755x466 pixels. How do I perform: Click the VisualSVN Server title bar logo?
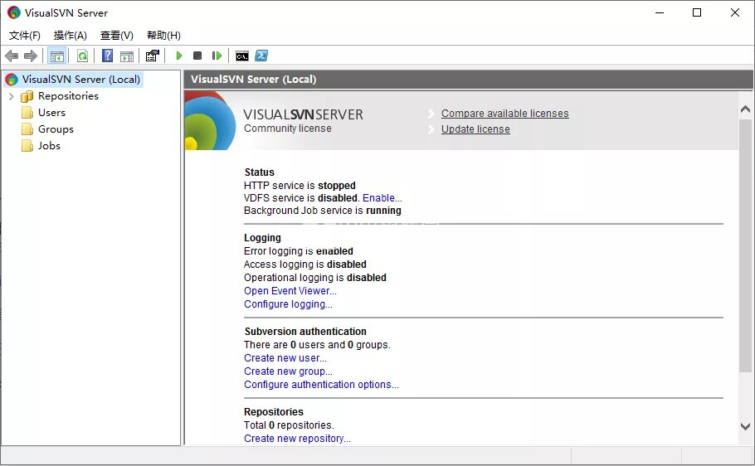[14, 12]
